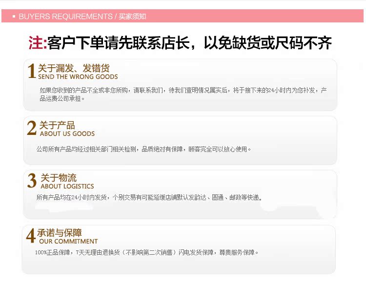Click the heading '关于漏发、发错货'
Image resolution: width=366 pixels, height=283 pixels.
[74, 68]
